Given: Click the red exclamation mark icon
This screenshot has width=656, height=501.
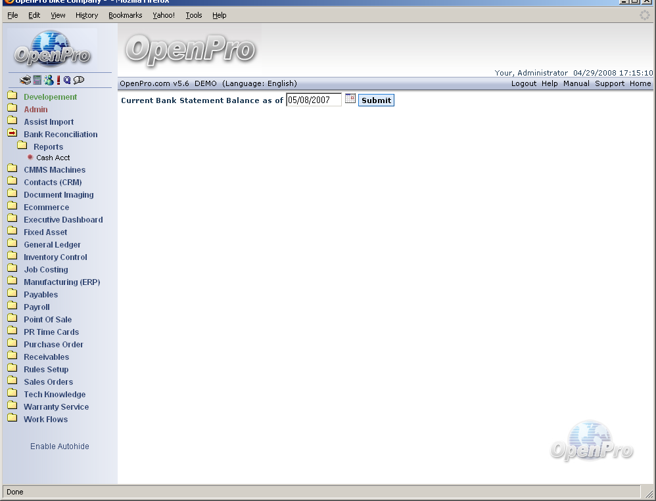Looking at the screenshot, I should 59,80.
